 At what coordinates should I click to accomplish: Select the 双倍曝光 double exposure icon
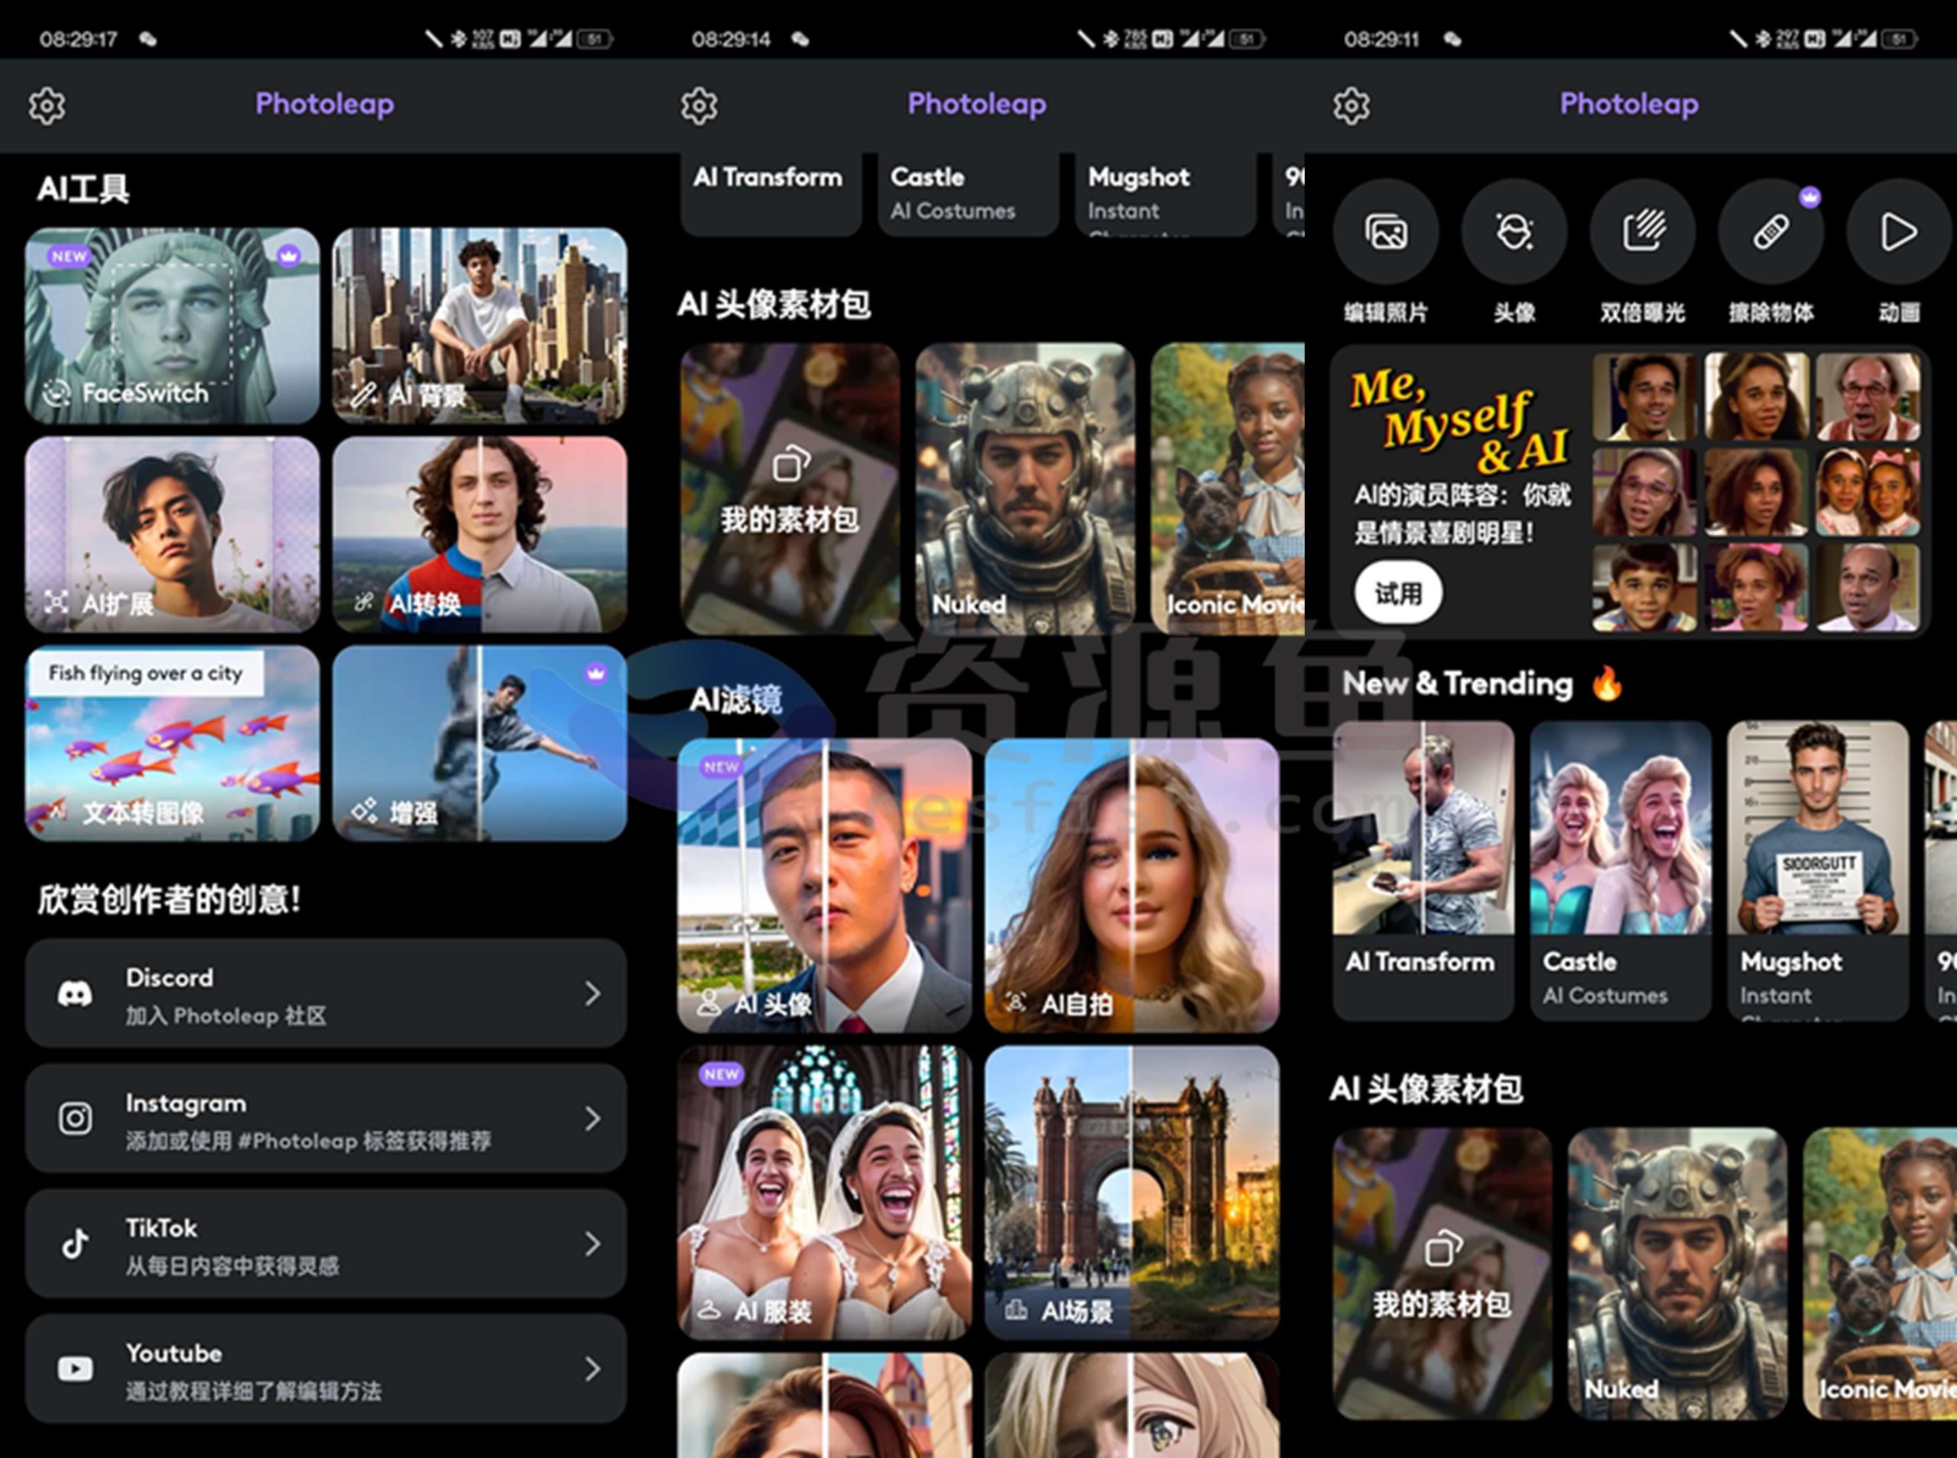click(1643, 232)
